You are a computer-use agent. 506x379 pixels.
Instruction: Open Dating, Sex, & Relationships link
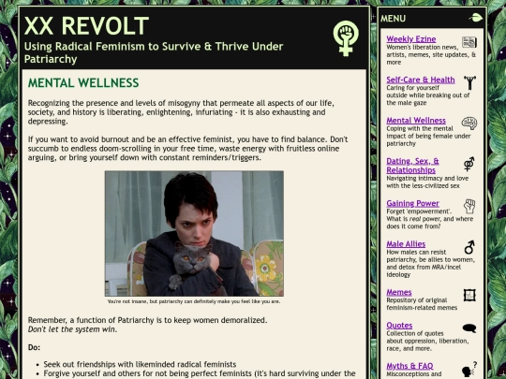click(412, 166)
